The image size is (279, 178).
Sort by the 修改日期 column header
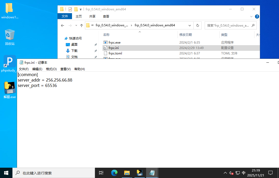pyautogui.click(x=186, y=35)
